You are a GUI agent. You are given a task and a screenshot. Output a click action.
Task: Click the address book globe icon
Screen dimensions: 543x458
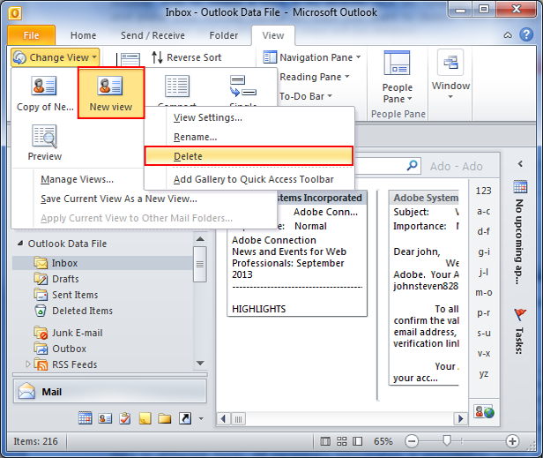484,411
